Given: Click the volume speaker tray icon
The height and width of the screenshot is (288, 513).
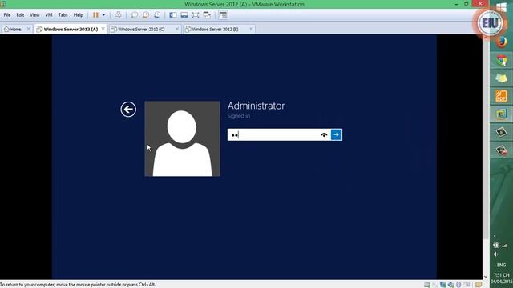Looking at the screenshot, I should coord(496,254).
